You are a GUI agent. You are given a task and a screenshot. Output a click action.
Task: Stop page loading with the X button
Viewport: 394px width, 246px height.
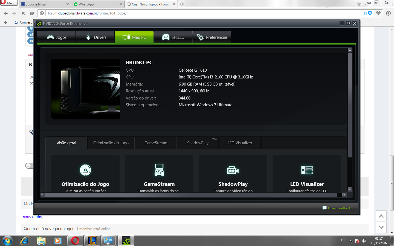click(x=23, y=13)
